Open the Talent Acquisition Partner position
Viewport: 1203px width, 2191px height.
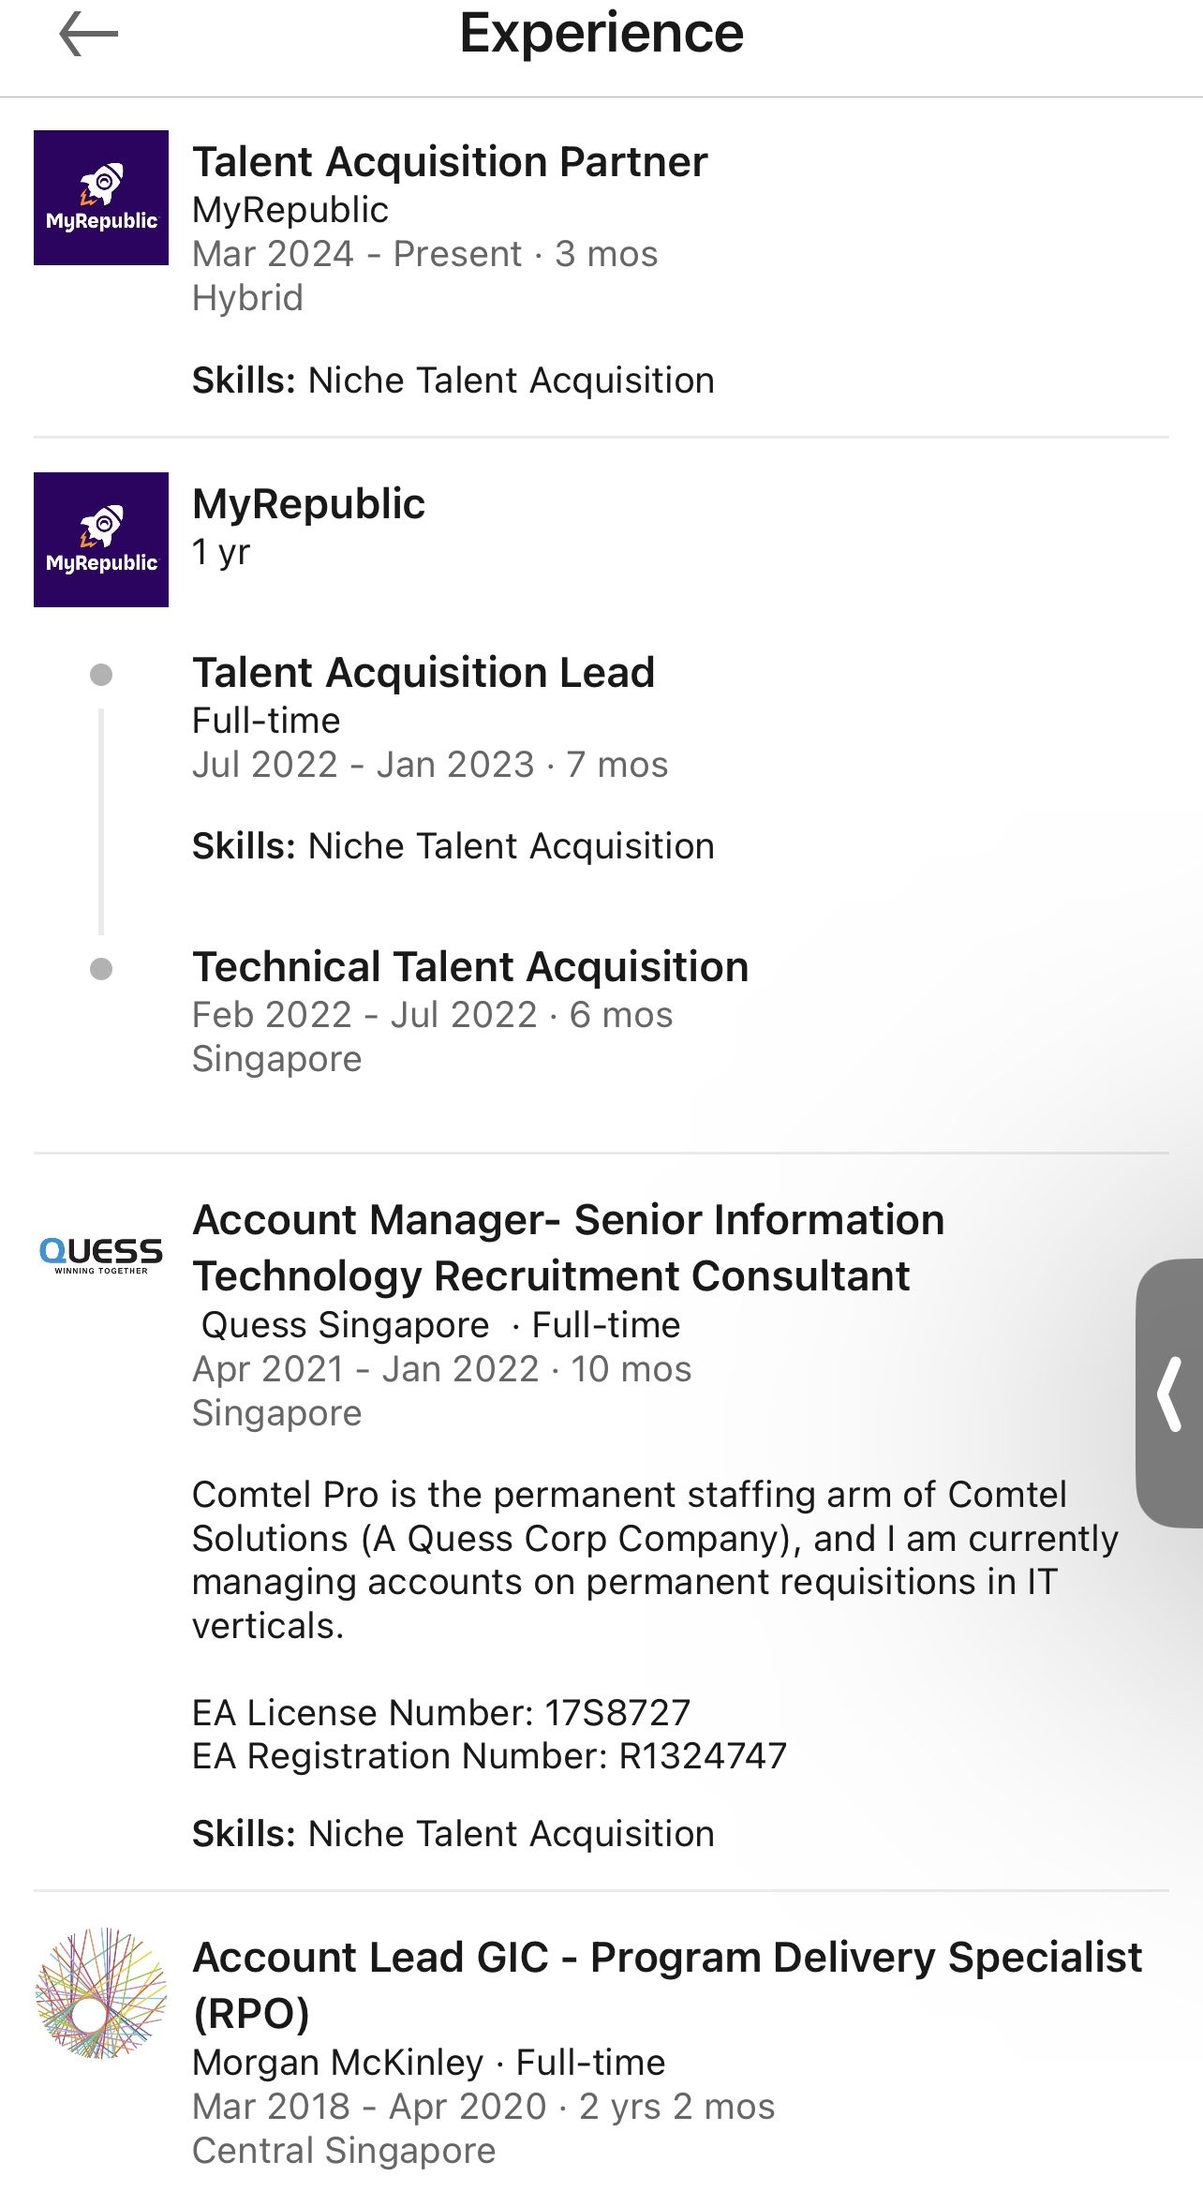(x=450, y=162)
